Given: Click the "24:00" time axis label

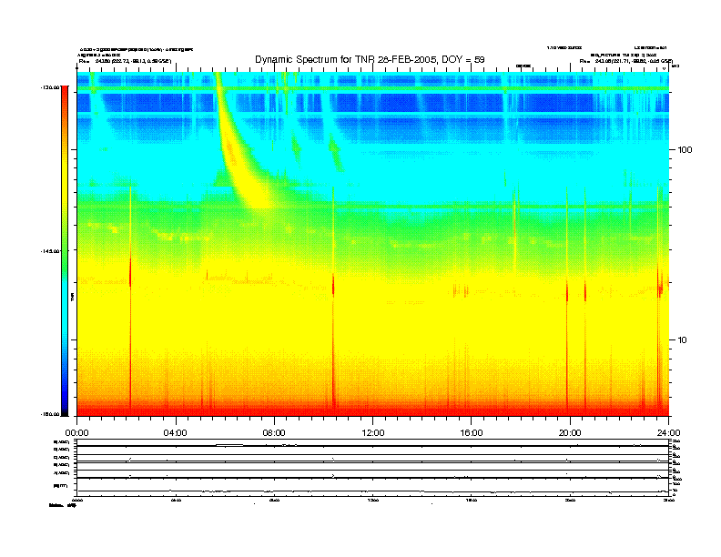Looking at the screenshot, I should (x=668, y=433).
